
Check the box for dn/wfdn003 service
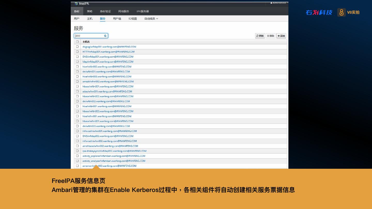click(77, 126)
